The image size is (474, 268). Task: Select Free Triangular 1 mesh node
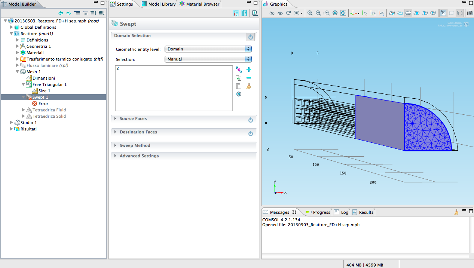(49, 84)
